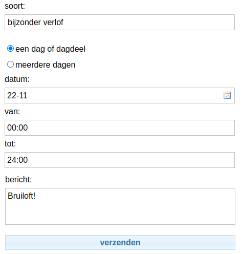
Task: Click the datum field containing 22-11
Action: (120, 95)
